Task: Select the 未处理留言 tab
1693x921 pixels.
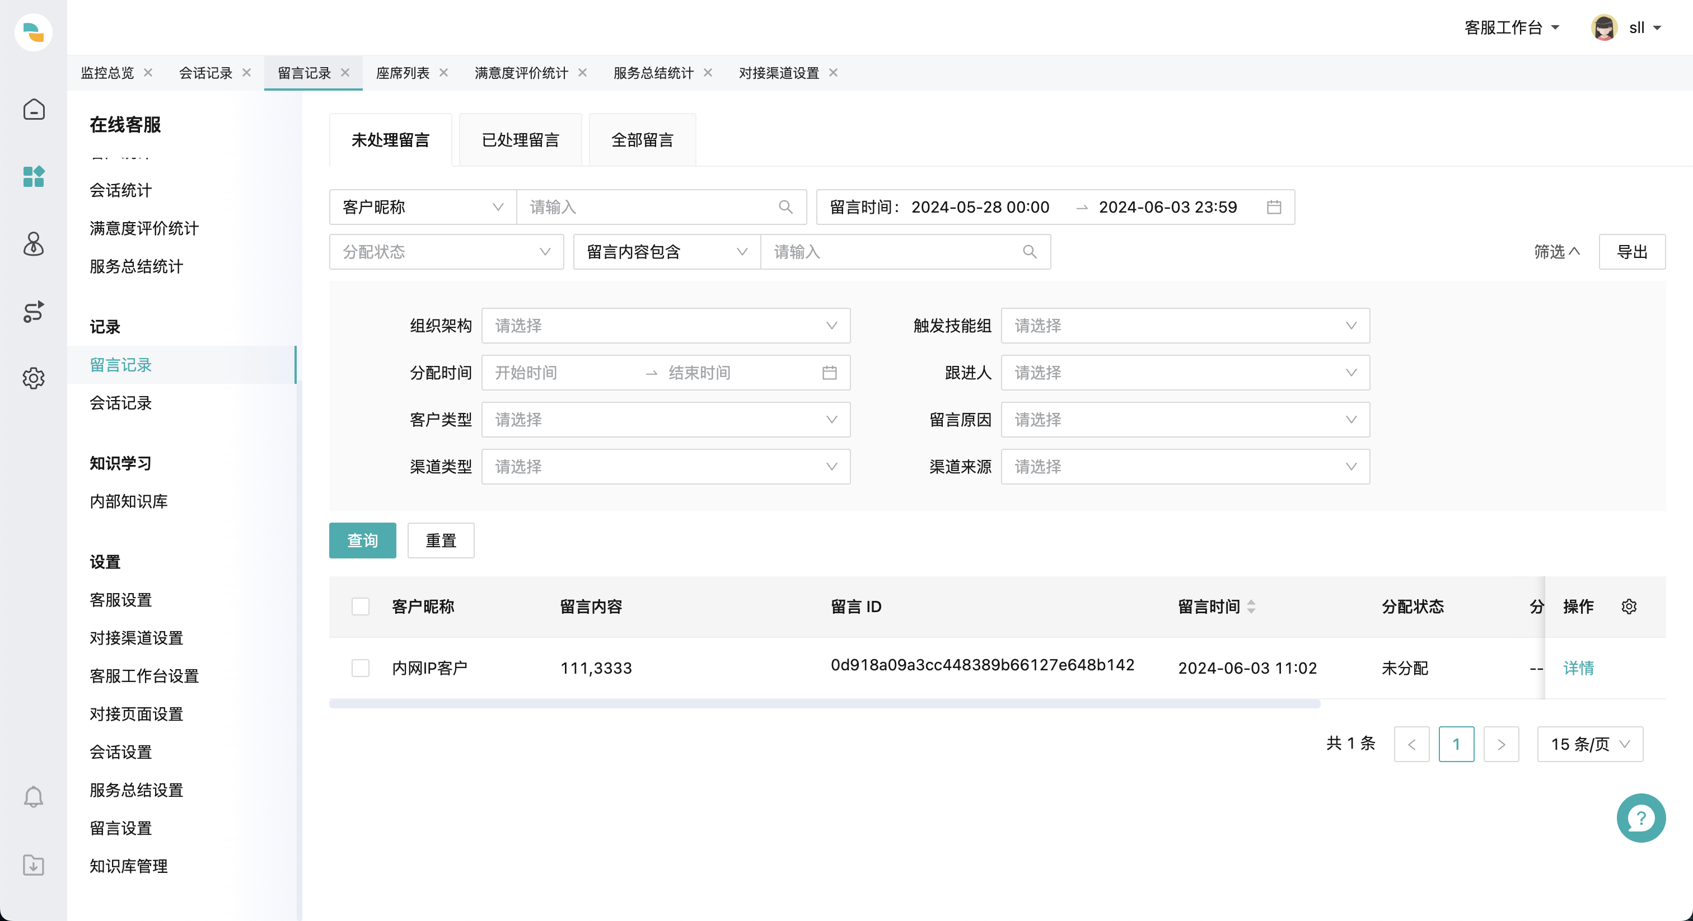Action: coord(390,140)
